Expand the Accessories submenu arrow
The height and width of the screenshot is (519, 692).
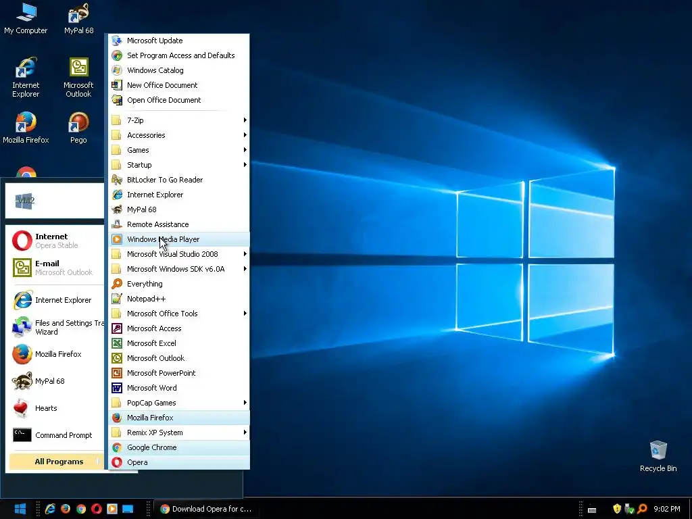tap(245, 135)
